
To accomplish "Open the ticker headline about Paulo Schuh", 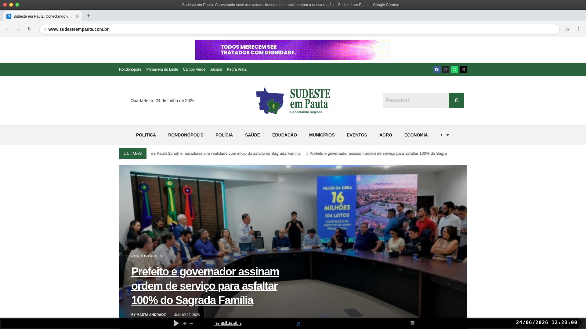I will point(226,154).
